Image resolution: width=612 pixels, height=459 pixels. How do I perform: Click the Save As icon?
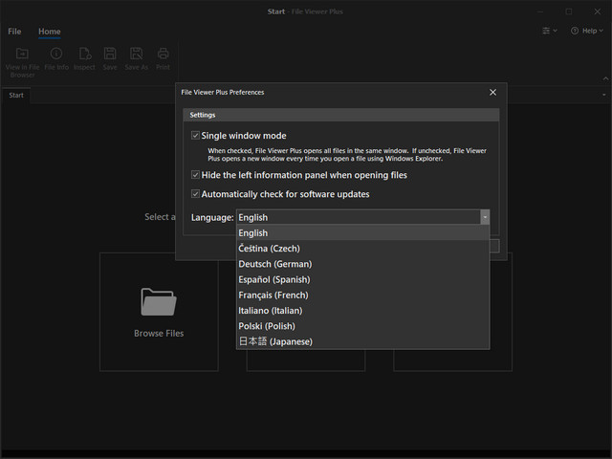click(136, 54)
